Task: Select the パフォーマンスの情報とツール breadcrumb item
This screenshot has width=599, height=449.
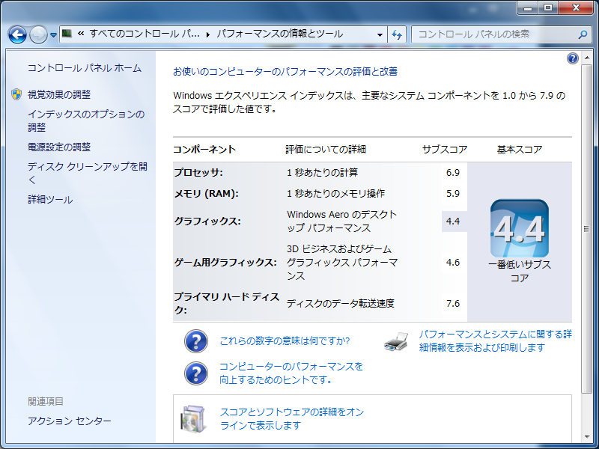Action: point(279,34)
